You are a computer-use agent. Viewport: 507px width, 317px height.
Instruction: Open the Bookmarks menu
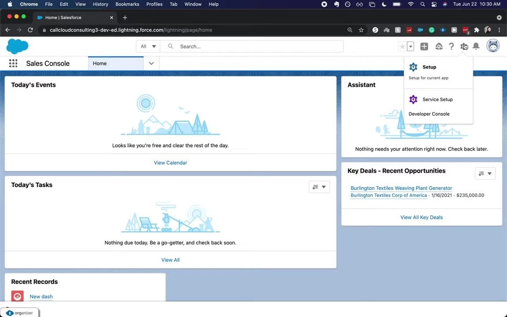pos(127,4)
